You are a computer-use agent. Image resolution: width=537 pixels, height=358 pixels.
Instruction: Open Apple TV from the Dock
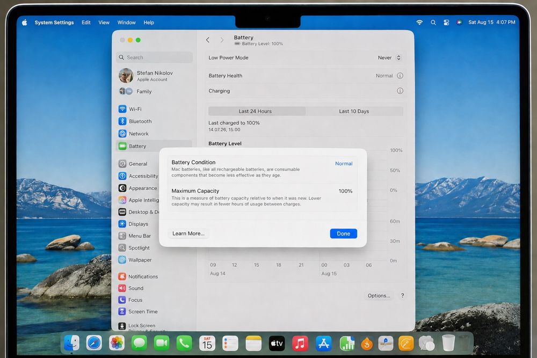point(277,342)
